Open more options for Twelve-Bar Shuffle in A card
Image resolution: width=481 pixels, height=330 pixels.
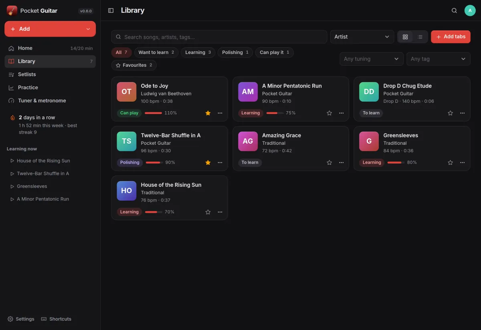pos(220,162)
